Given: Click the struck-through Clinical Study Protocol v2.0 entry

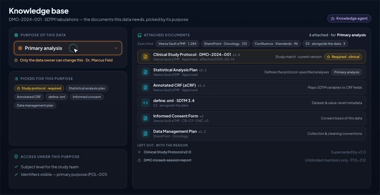Looking at the screenshot, I should 167,152.
